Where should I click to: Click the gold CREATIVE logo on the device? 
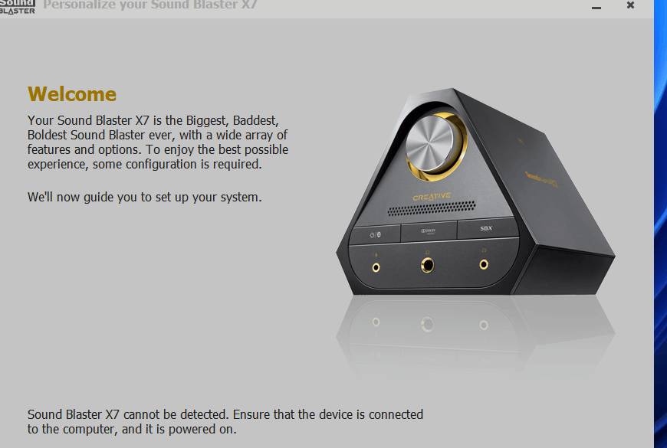pos(432,197)
